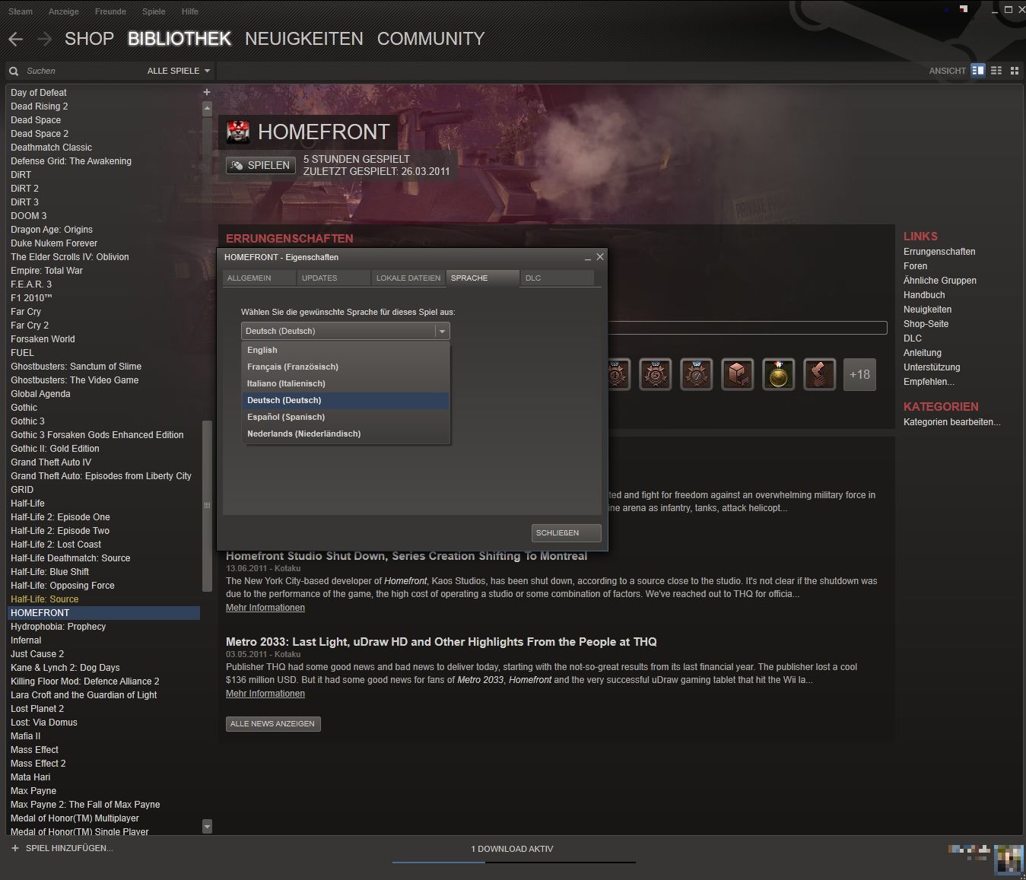Open achievement badge with number 7
The height and width of the screenshot is (880, 1026).
pos(697,374)
